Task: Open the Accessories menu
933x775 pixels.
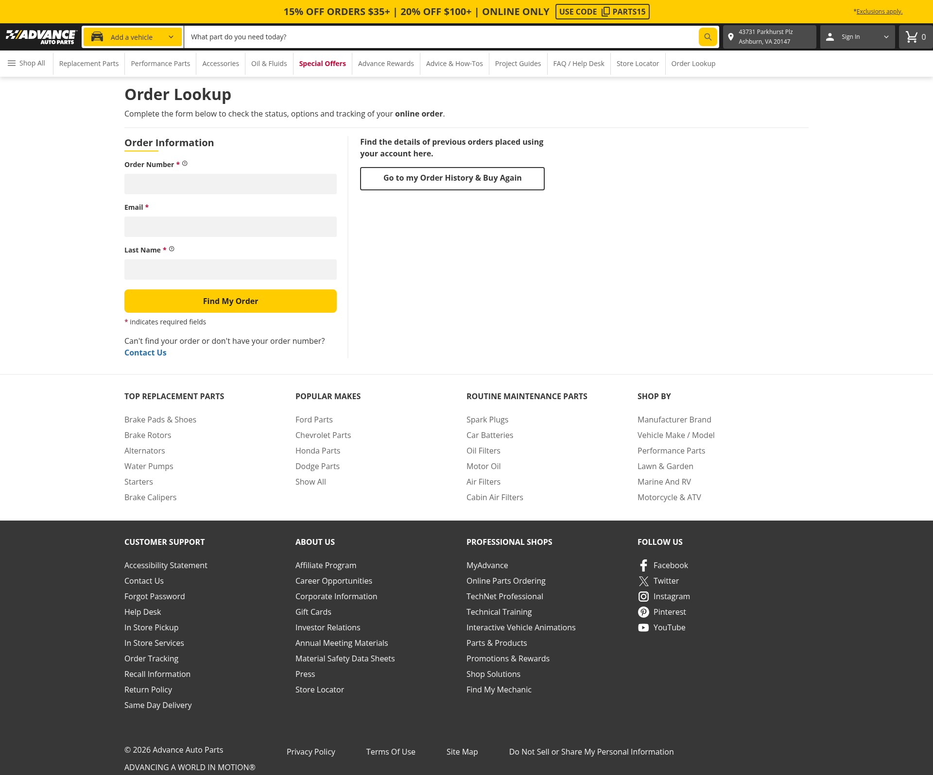Action: [x=221, y=64]
